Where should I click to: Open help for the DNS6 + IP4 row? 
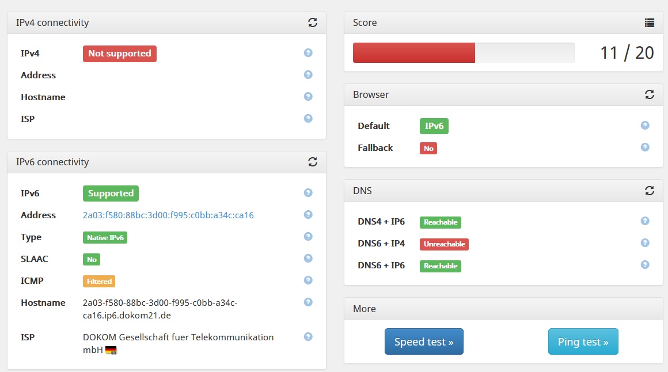(x=645, y=242)
